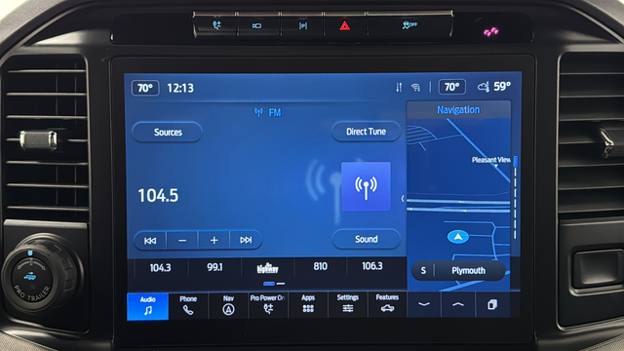Toggle traction control off button
The image size is (624, 351).
tap(409, 25)
